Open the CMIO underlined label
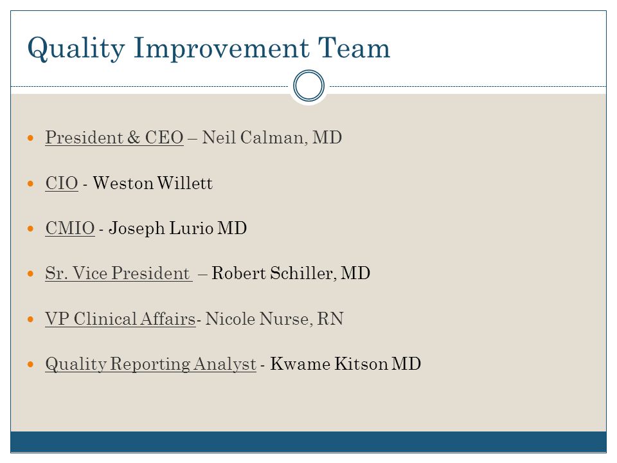The width and height of the screenshot is (617, 463). click(x=70, y=228)
